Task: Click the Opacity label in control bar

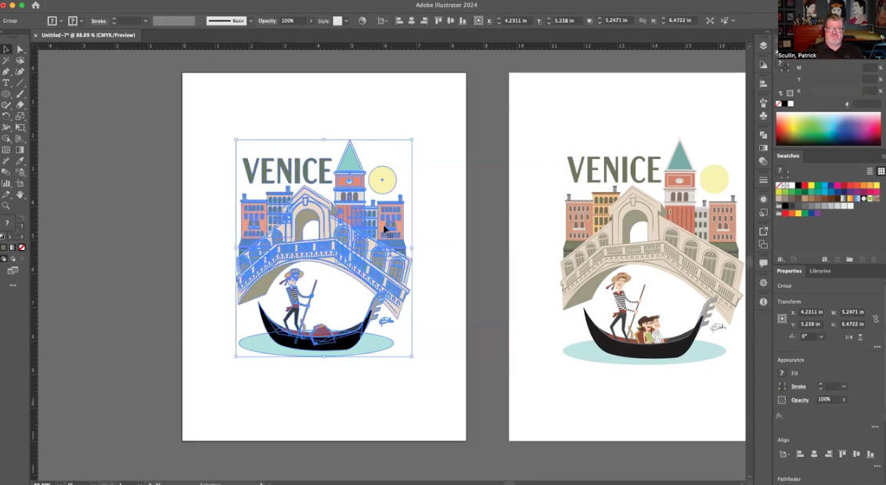Action: [267, 21]
